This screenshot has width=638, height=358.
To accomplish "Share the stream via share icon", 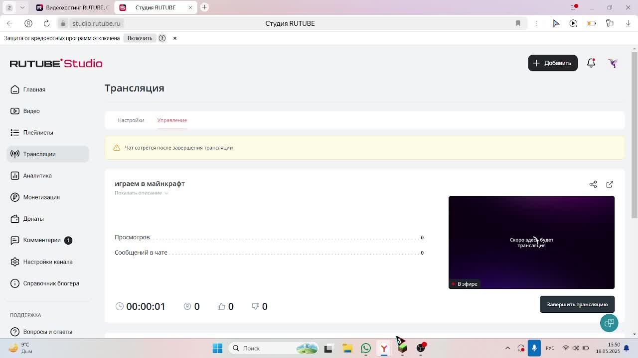I will click(x=593, y=184).
